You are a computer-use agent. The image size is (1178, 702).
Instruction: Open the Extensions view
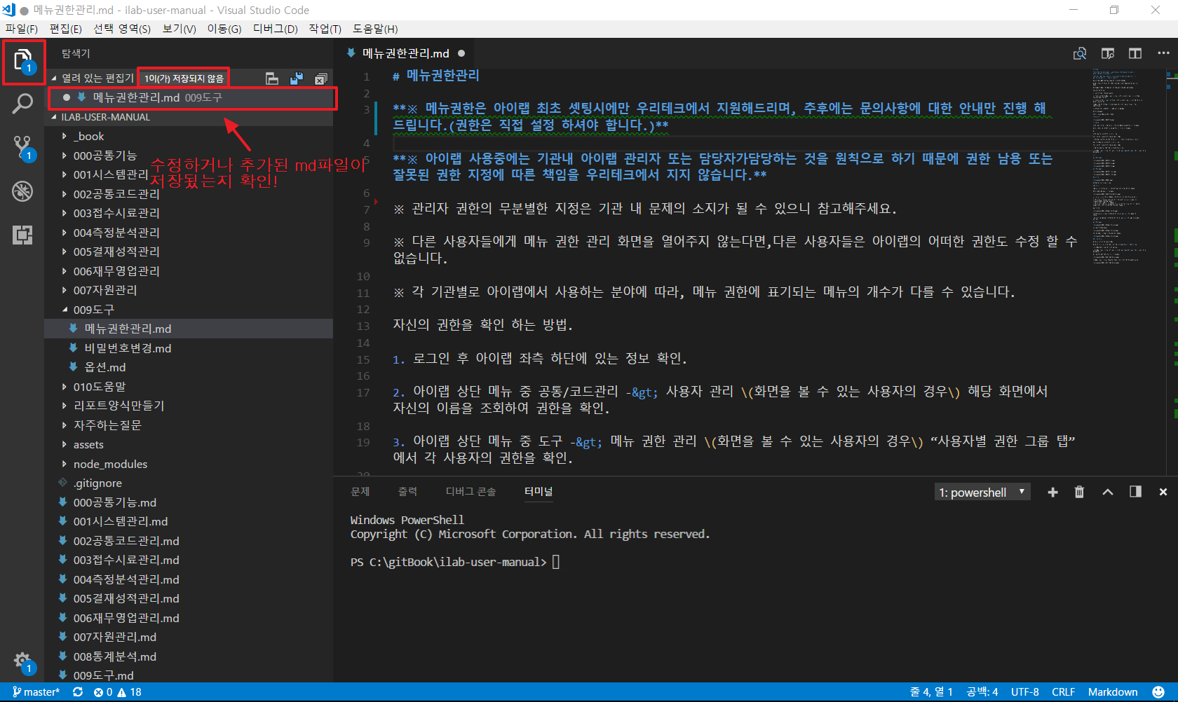(x=22, y=235)
